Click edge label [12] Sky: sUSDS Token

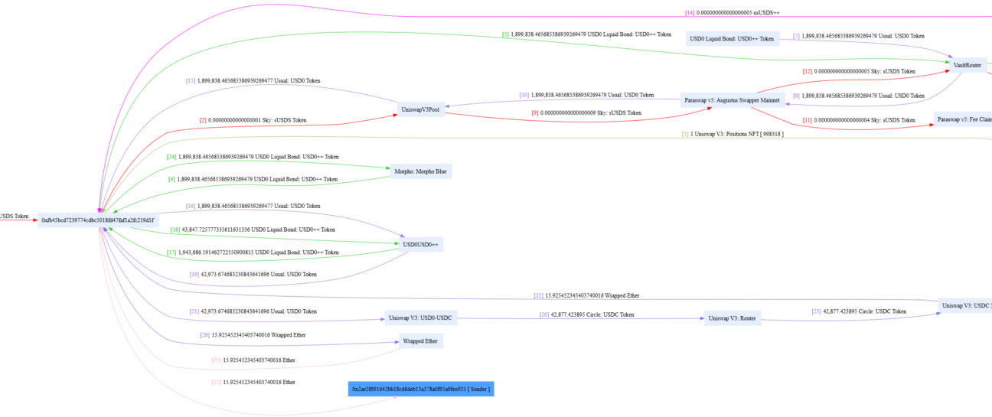[858, 71]
